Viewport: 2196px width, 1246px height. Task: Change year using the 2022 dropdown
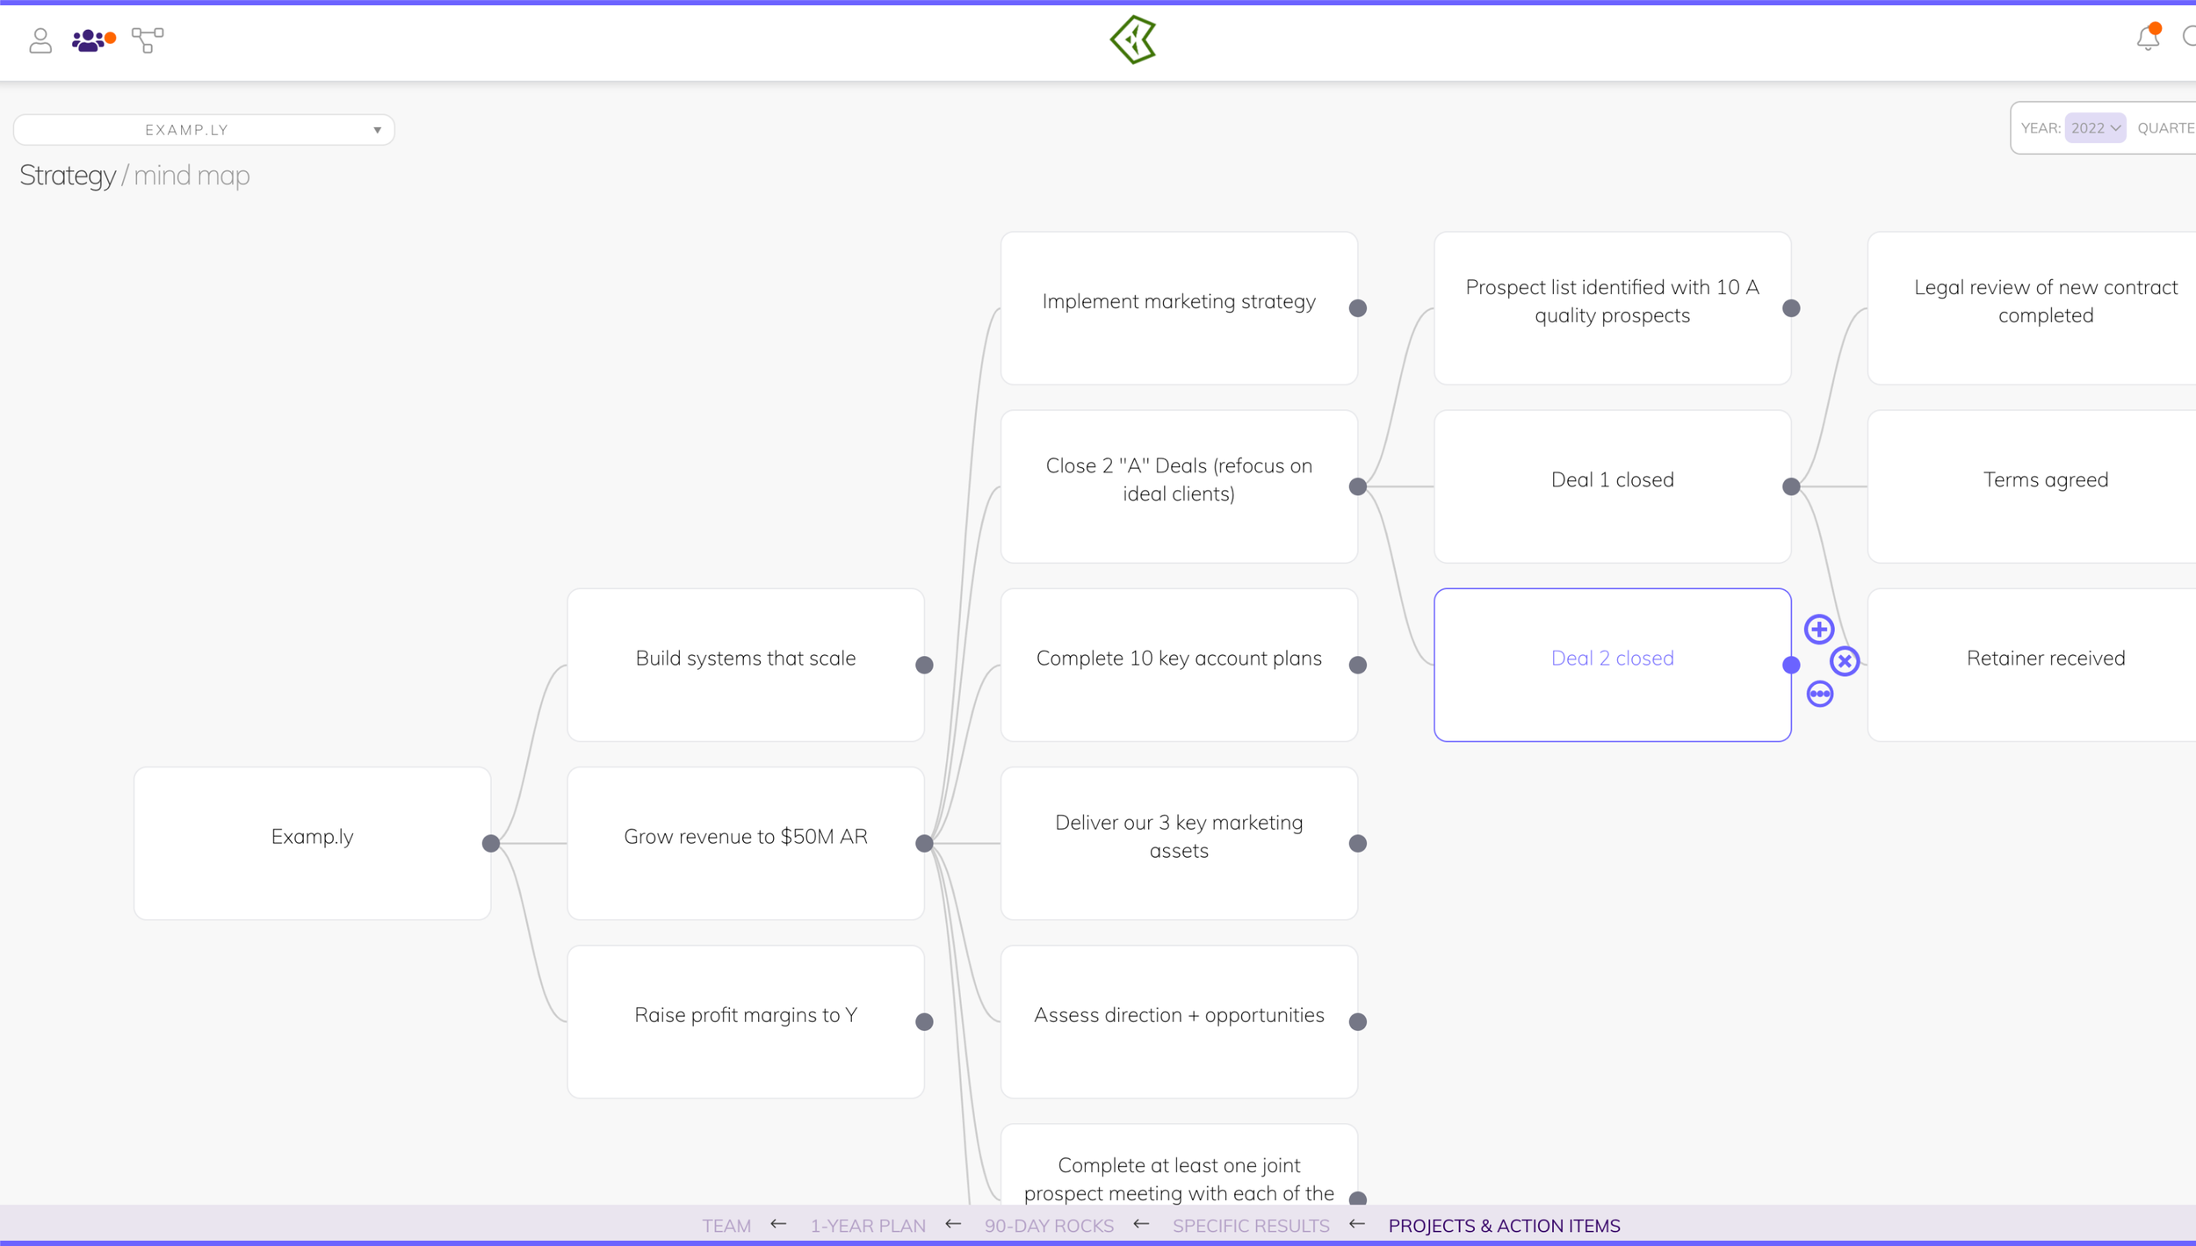coord(2094,128)
